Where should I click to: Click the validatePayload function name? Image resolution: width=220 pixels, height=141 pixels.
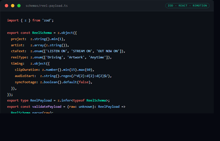47,107
